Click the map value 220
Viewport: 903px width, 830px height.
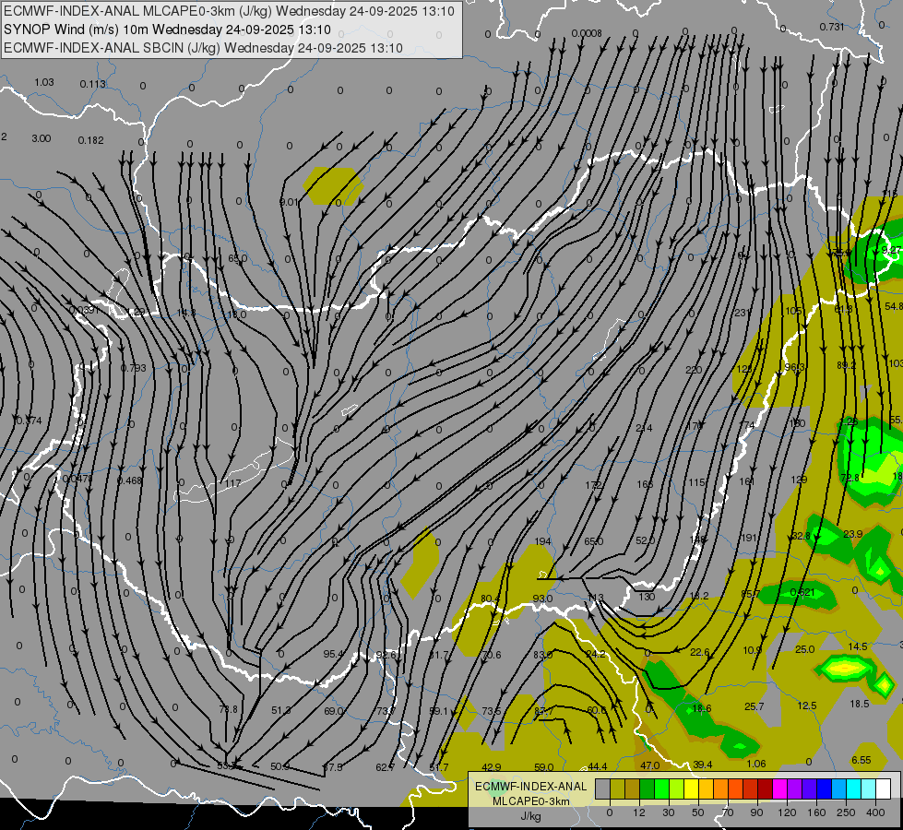tap(694, 370)
